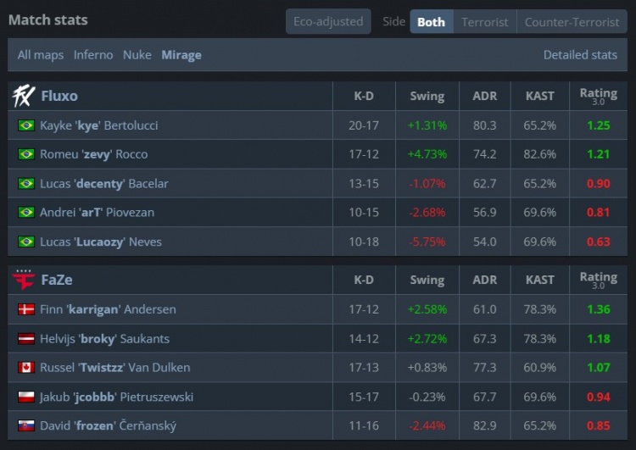Image resolution: width=636 pixels, height=450 pixels.
Task: Open Romeu 'zevy' Rocco player profile
Action: 93,154
